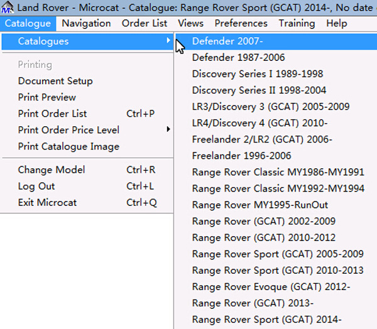Select Freelander 1996-2006 catalogue
This screenshot has width=377, height=329.
tap(276, 156)
